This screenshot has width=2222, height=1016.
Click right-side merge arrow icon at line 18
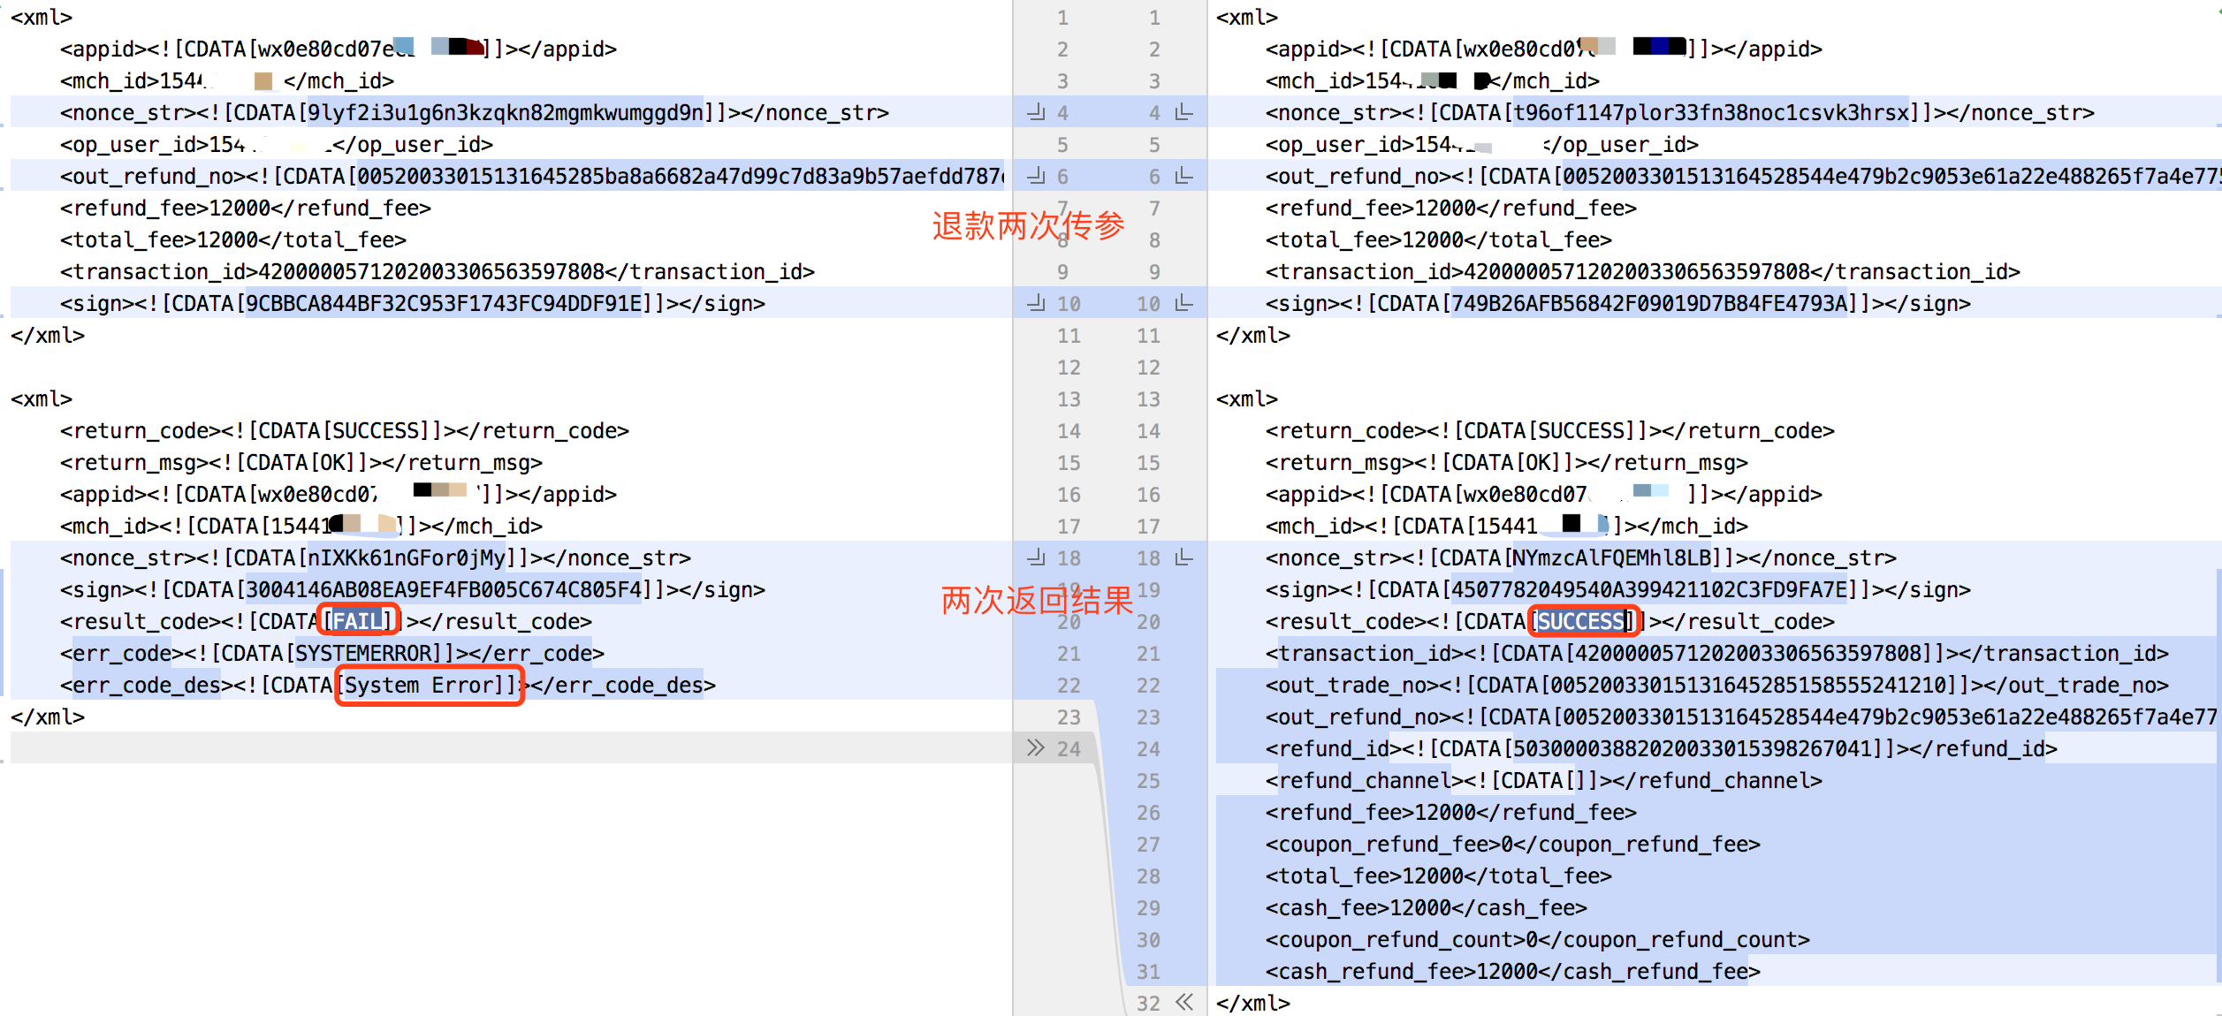[1183, 557]
